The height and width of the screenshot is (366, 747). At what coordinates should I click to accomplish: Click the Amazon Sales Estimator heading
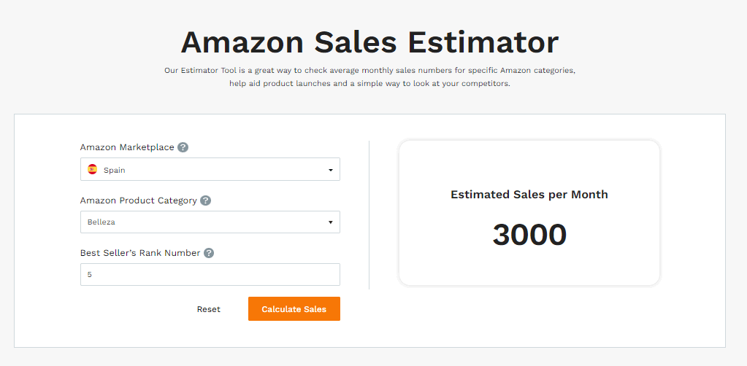[369, 42]
